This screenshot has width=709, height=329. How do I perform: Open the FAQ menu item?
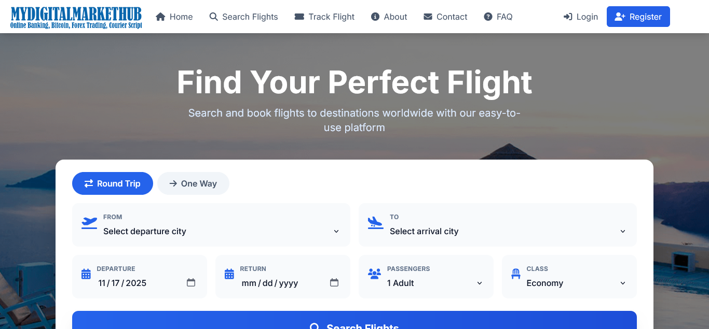[x=498, y=17]
